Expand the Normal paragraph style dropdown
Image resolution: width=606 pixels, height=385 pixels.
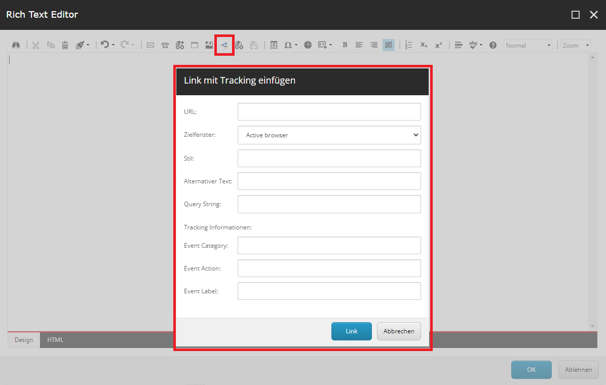[528, 46]
